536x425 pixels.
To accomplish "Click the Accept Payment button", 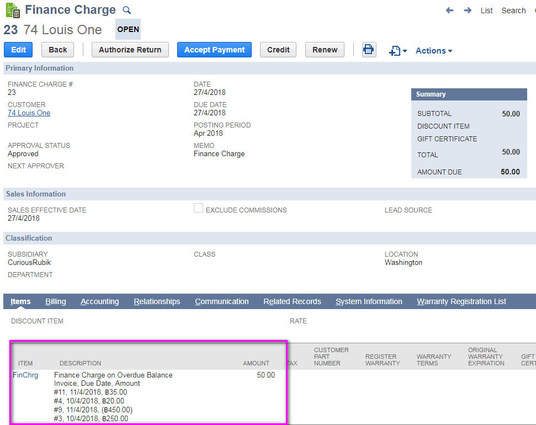I will (x=214, y=50).
